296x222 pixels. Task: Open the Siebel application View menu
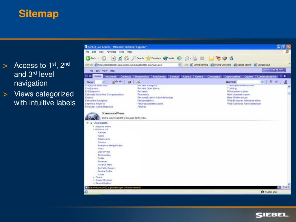pos(105,71)
